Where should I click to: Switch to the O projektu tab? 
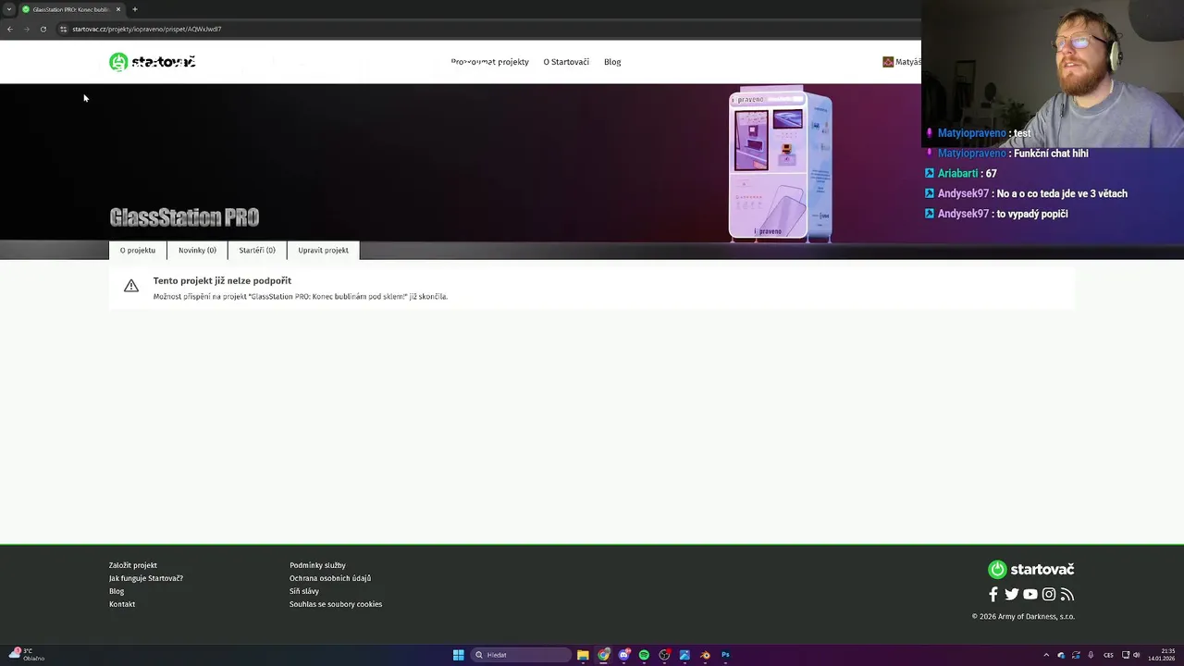137,250
